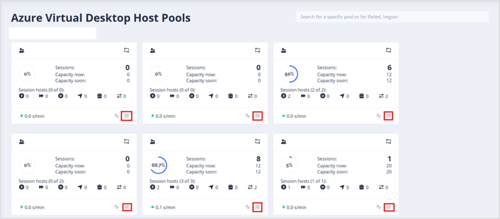Show activity graph icon on 66.7% pool card

click(248, 207)
